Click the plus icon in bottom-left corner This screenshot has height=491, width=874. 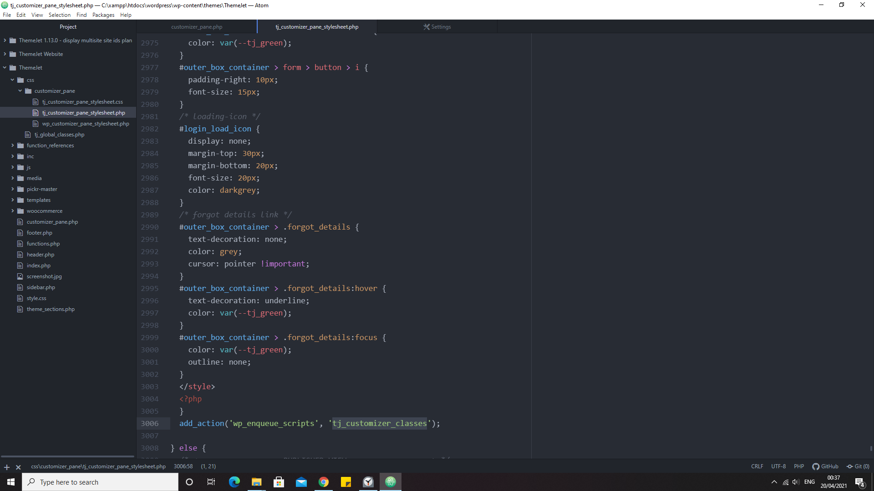(x=6, y=467)
